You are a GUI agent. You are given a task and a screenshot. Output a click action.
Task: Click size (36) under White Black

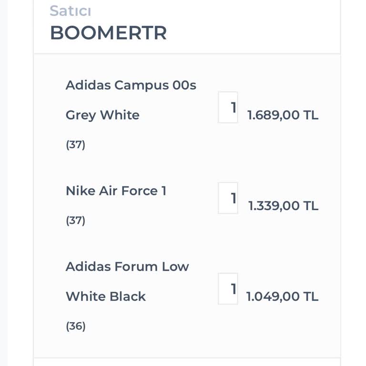(75, 326)
